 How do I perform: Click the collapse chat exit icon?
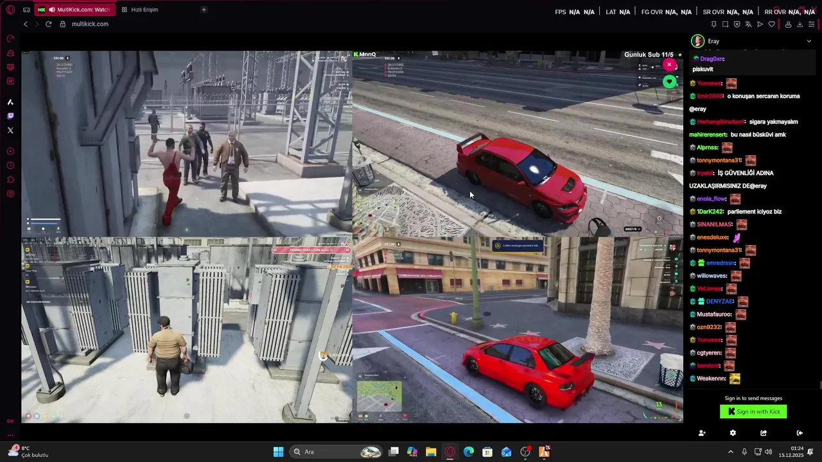point(800,433)
